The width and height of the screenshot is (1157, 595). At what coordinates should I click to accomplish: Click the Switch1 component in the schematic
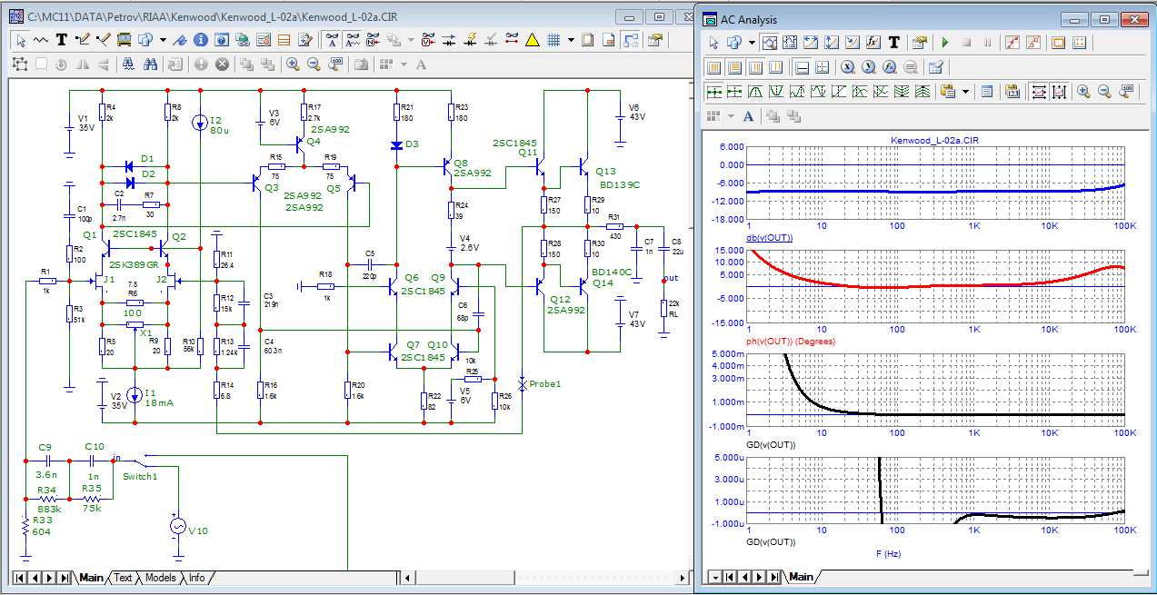point(141,463)
